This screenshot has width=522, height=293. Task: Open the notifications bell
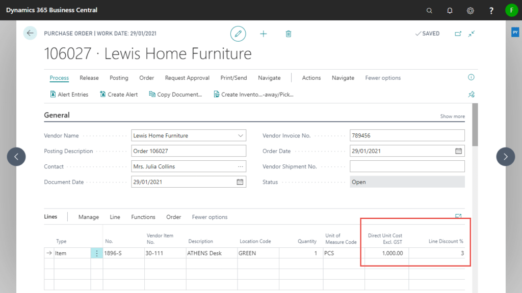(450, 11)
